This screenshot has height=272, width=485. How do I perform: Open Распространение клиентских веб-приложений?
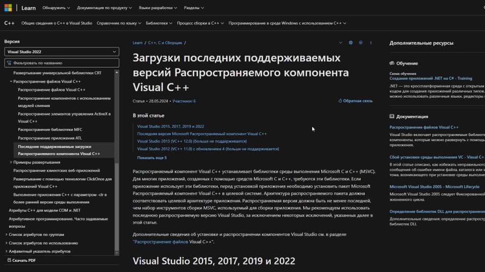click(57, 171)
